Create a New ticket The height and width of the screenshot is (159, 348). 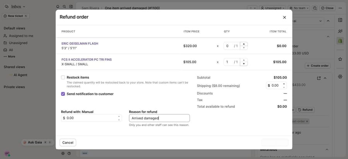point(15,16)
